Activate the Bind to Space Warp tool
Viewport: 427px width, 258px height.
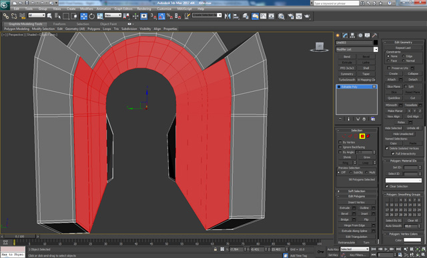coord(22,16)
